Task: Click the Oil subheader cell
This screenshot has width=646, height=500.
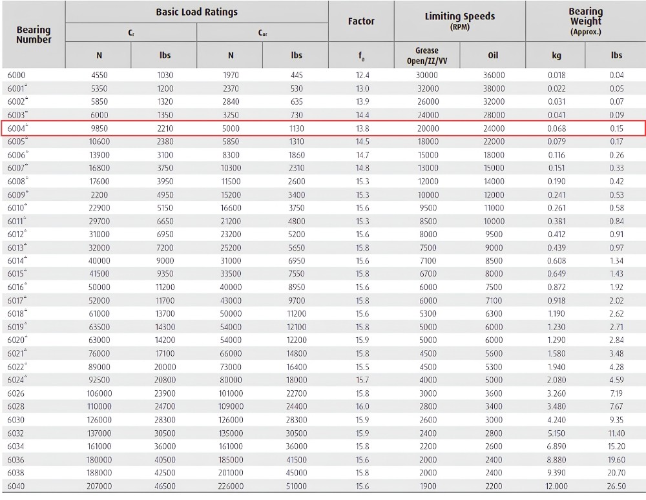Action: coord(493,55)
